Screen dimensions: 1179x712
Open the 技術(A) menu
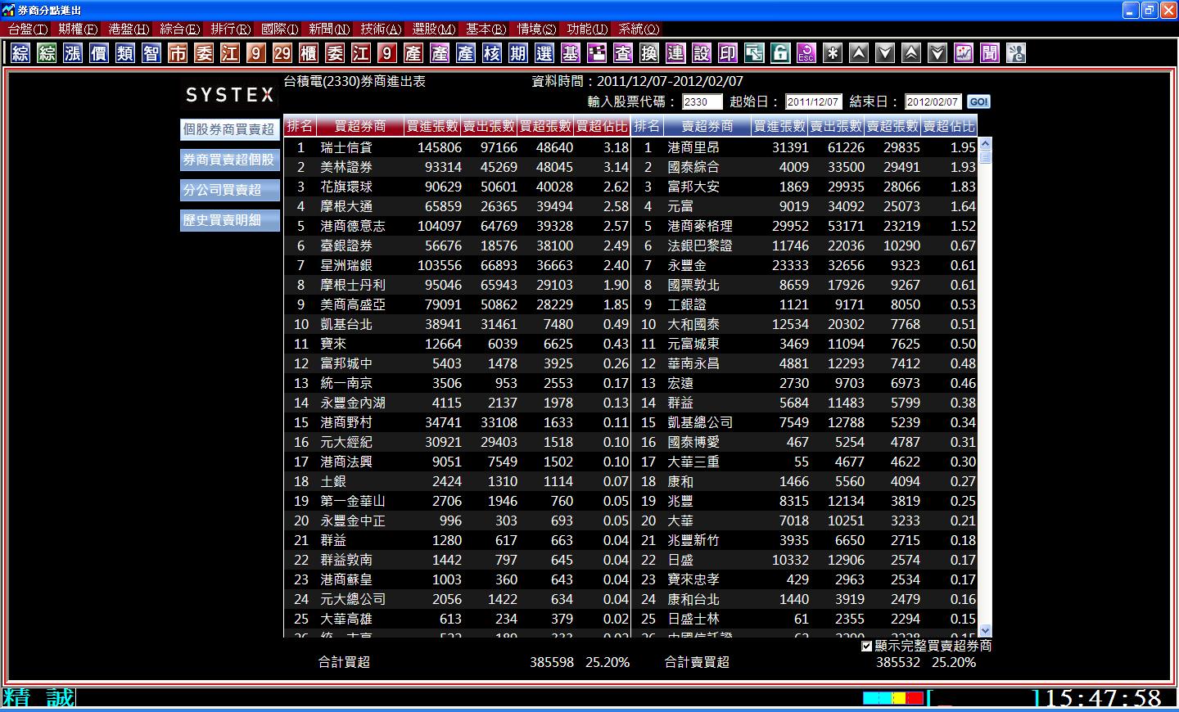pos(382,29)
